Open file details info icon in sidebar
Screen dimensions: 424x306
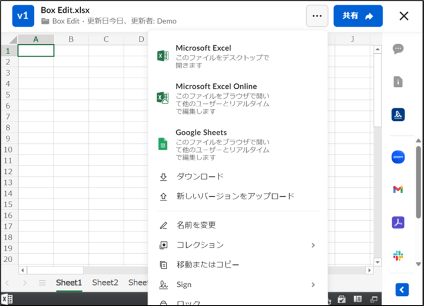click(x=398, y=82)
